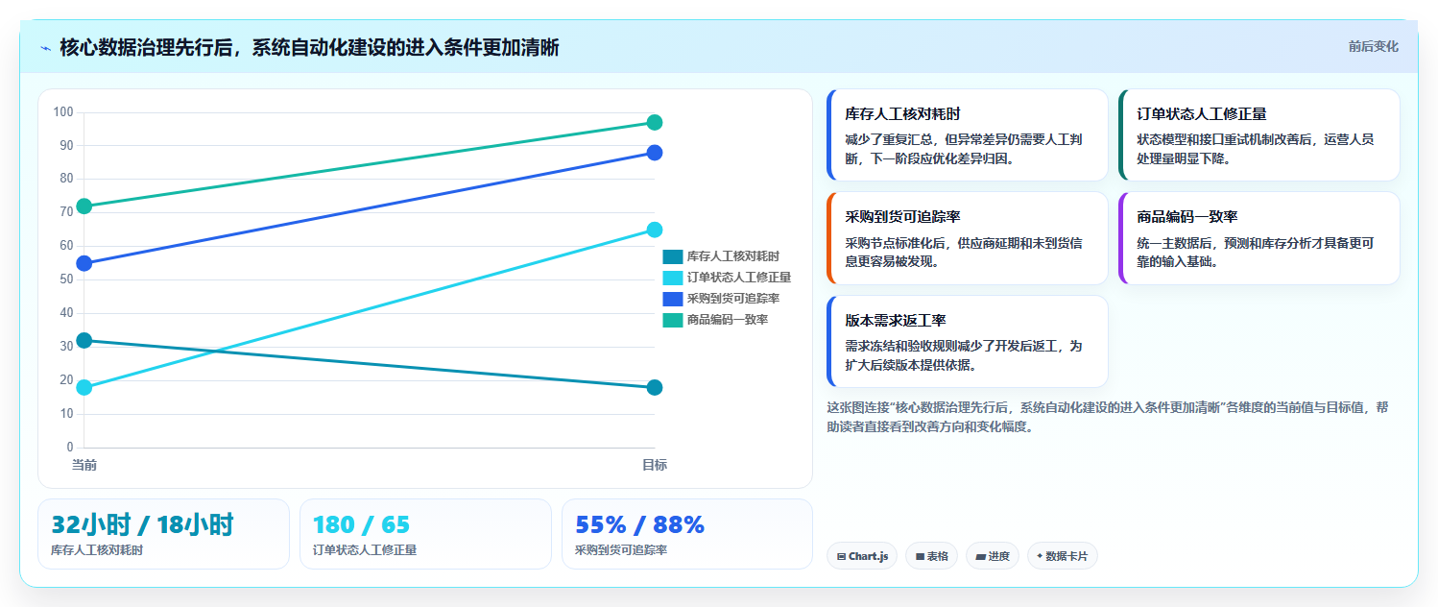
Task: Click the Chart.js tag
Action: [862, 556]
